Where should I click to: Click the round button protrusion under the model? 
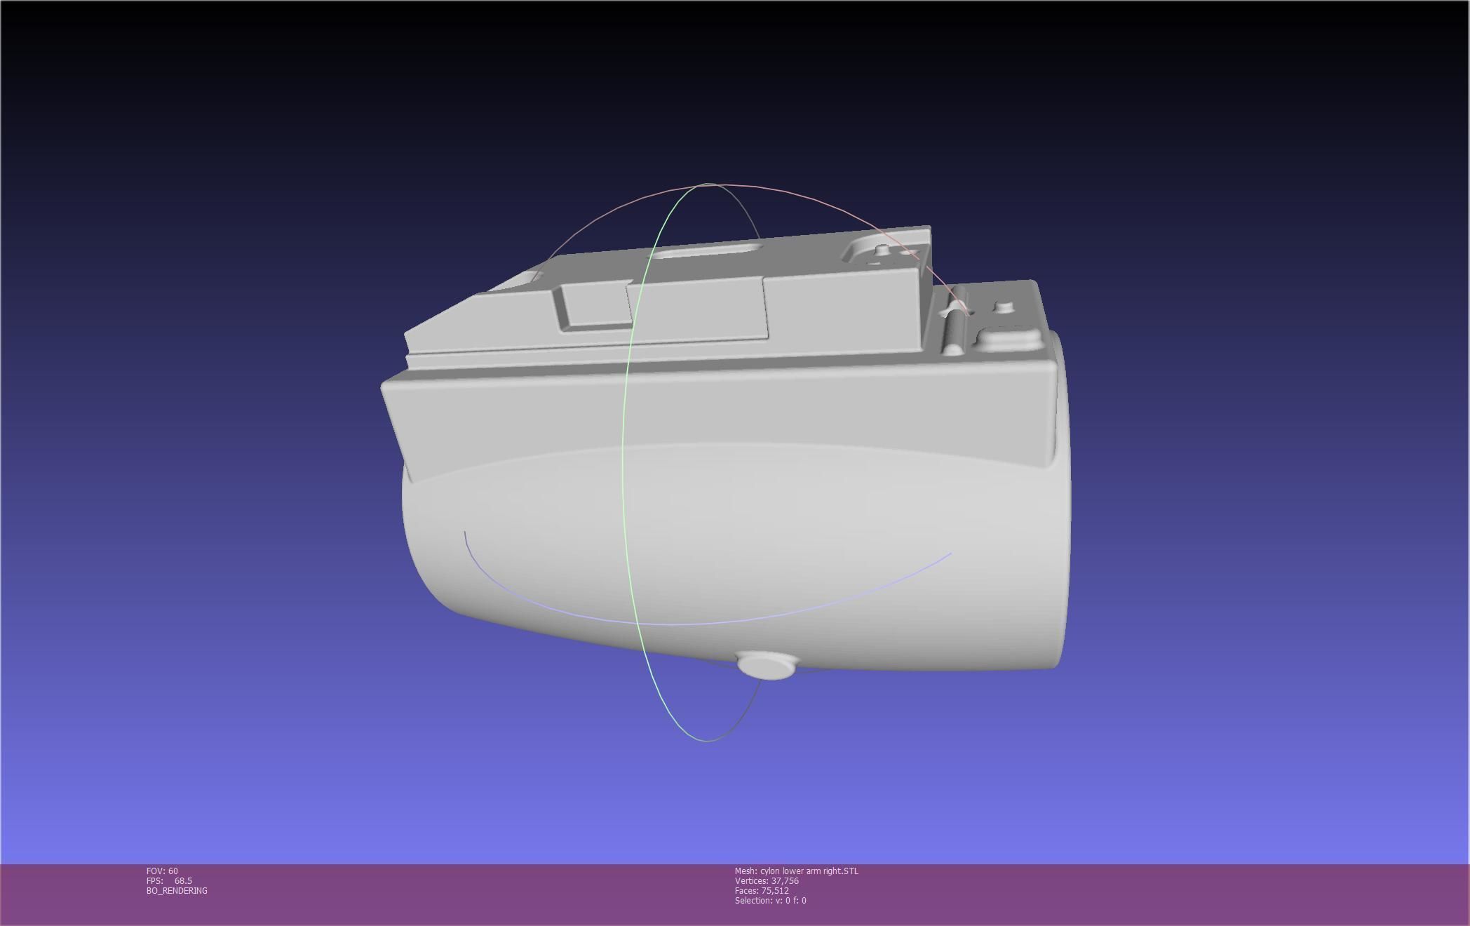point(766,665)
